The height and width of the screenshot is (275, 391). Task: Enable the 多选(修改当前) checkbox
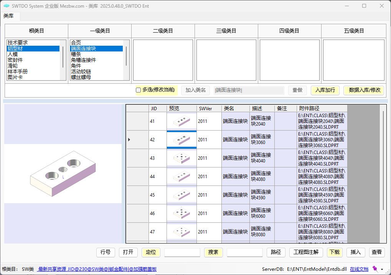pos(139,90)
